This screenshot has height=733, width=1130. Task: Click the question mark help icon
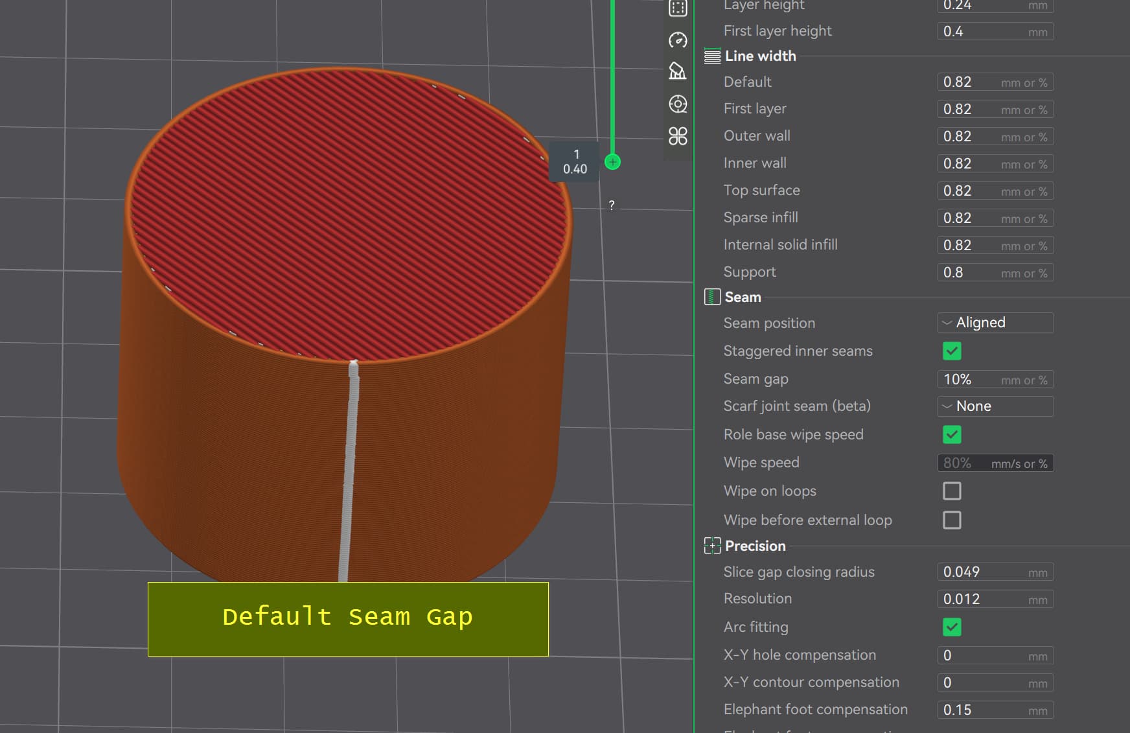[x=612, y=205]
